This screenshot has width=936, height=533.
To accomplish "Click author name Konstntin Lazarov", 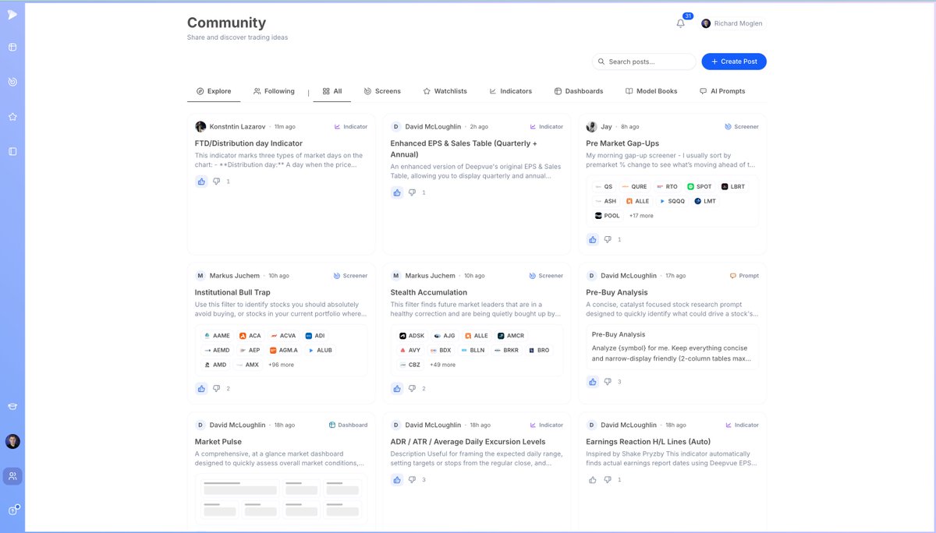I will [x=237, y=126].
